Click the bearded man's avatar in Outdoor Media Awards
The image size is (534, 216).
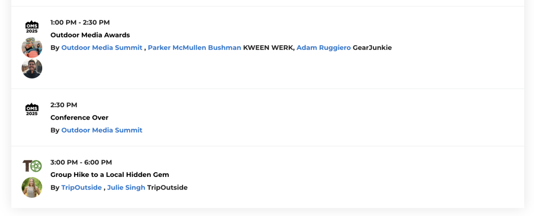32,68
